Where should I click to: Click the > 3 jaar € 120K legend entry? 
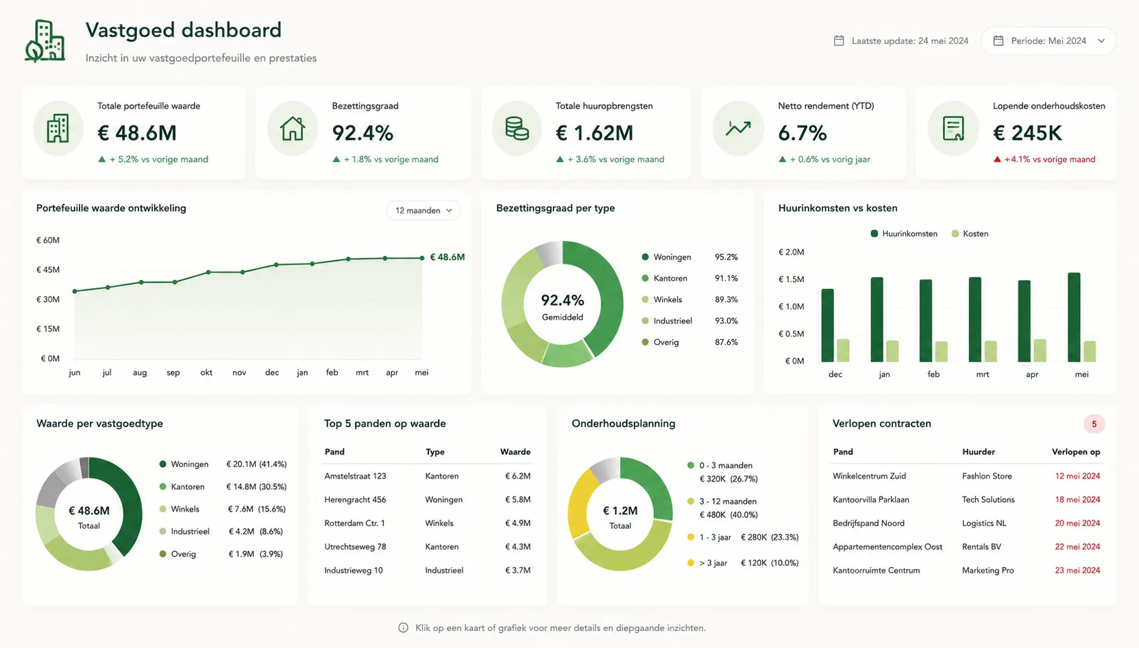743,563
